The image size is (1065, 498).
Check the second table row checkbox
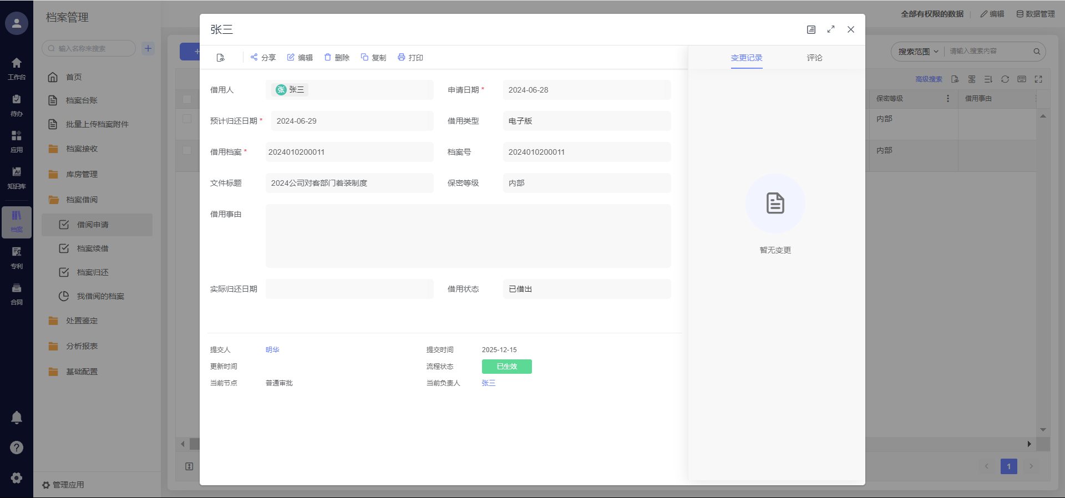(187, 150)
